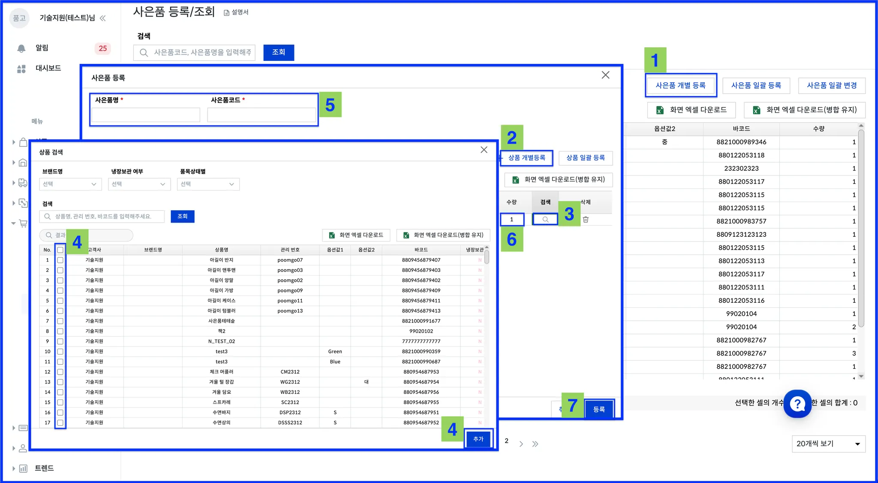Open the blue help question-mark bubble
This screenshot has width=878, height=483.
tap(797, 403)
